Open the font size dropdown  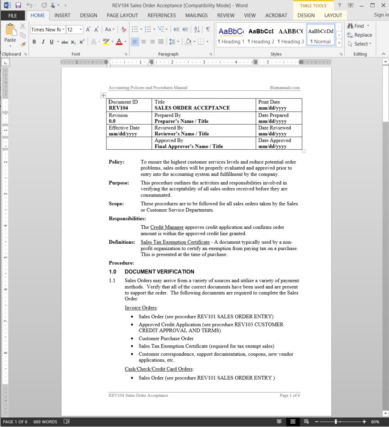pos(80,29)
